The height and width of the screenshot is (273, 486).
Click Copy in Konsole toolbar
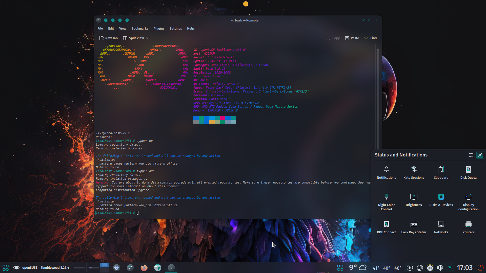tap(333, 38)
